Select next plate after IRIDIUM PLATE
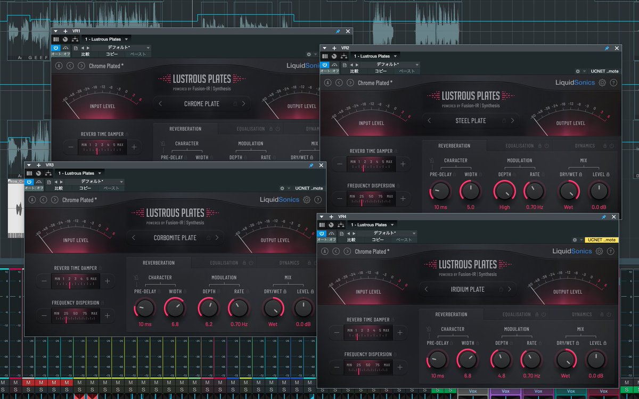This screenshot has width=639, height=399. point(510,289)
